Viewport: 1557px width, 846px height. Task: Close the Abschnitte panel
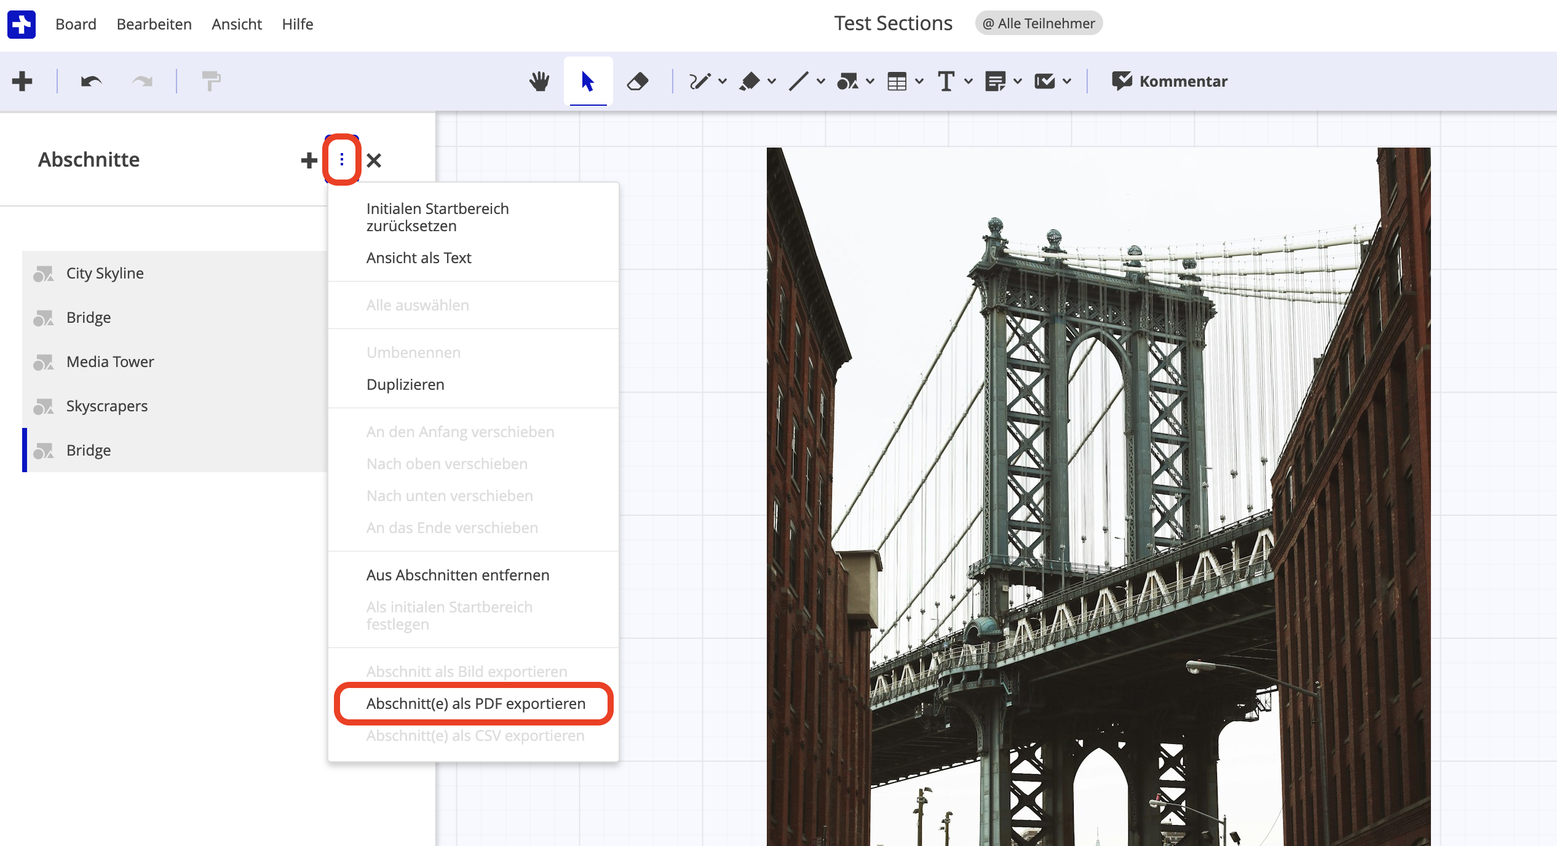pyautogui.click(x=374, y=160)
